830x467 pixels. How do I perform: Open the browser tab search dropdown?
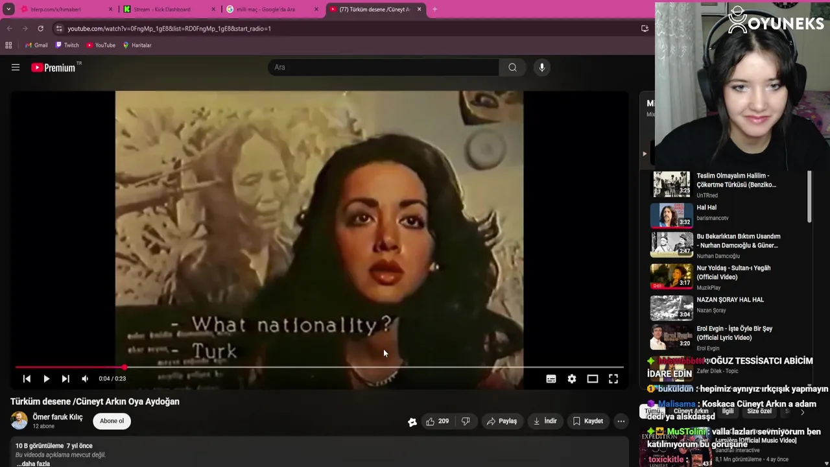click(8, 9)
